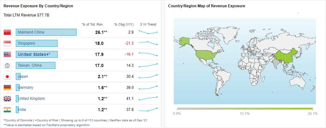The width and height of the screenshot is (326, 128).
Task: Click the 2.9 year-over-year change value
Action: (x=131, y=32)
